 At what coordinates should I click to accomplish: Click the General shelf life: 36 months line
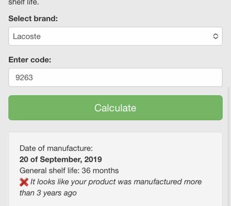[69, 170]
